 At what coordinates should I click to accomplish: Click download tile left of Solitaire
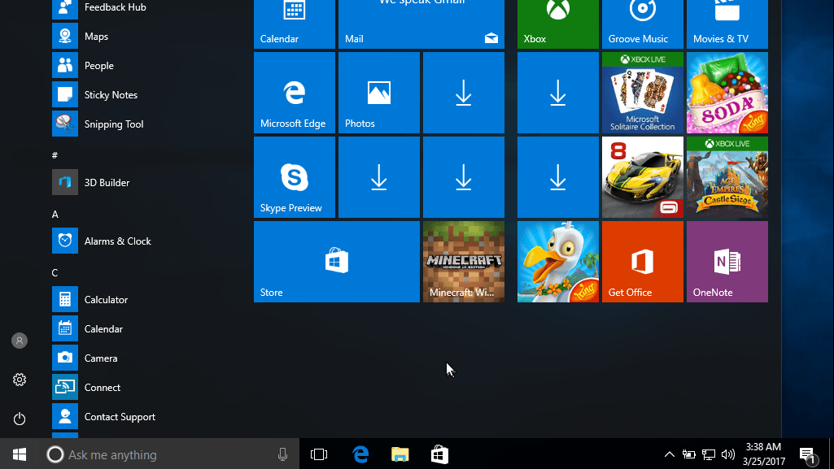[558, 93]
